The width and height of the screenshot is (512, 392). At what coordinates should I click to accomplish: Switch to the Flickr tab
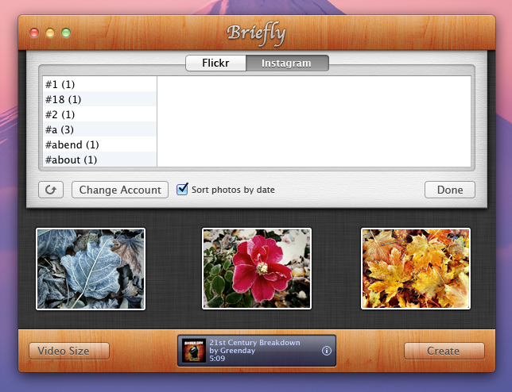pos(215,63)
